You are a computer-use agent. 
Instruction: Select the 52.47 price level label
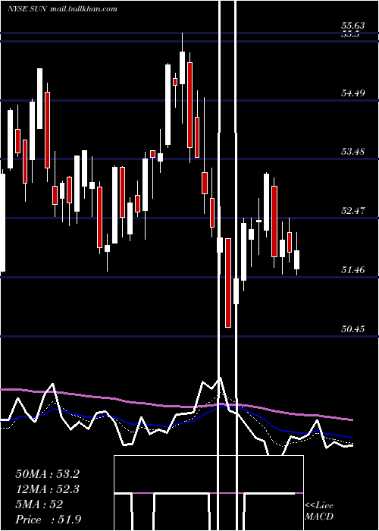353,211
